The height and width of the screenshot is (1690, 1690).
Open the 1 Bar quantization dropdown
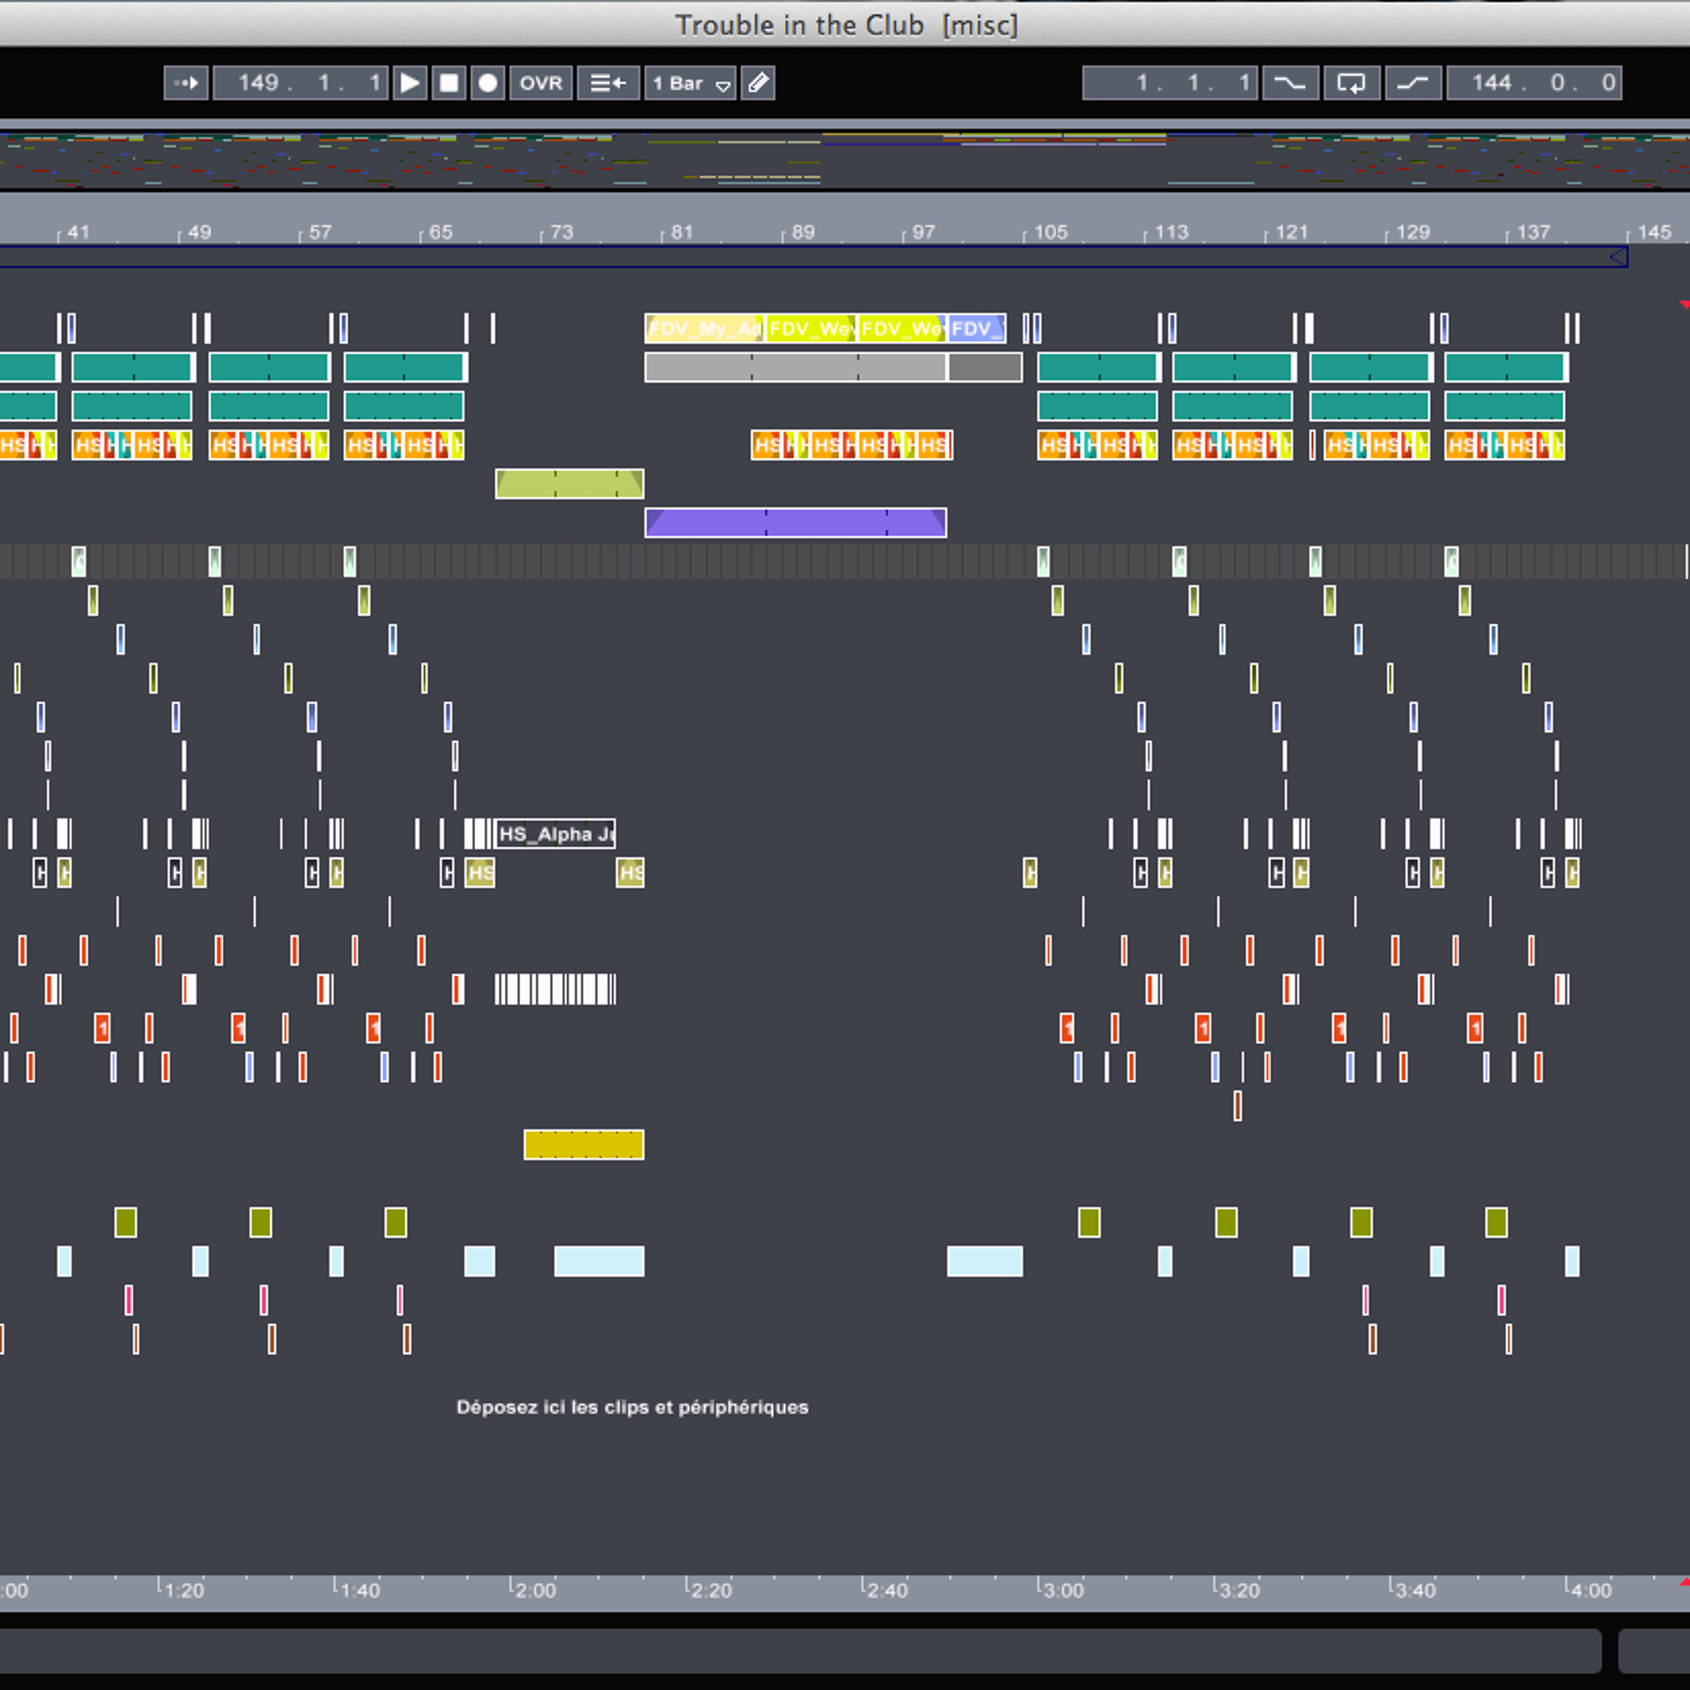pos(690,83)
